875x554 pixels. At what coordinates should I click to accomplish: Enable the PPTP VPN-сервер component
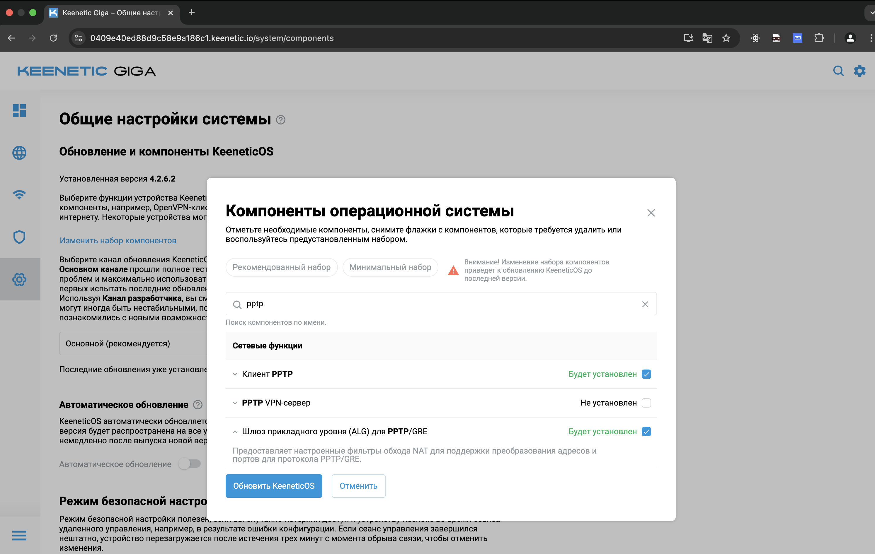pyautogui.click(x=646, y=403)
